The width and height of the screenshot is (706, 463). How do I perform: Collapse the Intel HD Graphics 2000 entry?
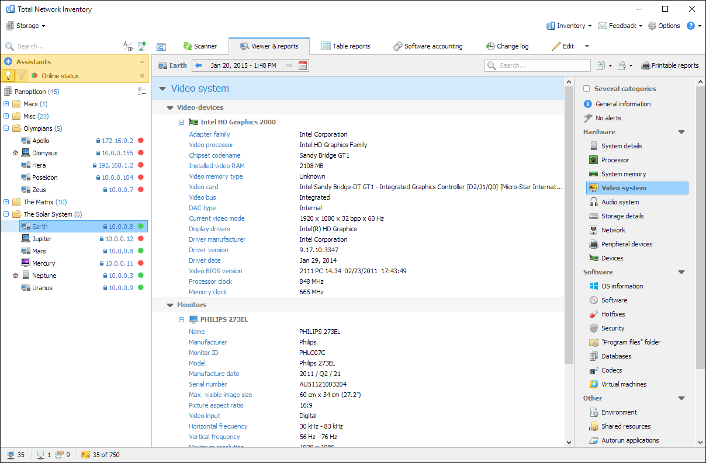182,121
